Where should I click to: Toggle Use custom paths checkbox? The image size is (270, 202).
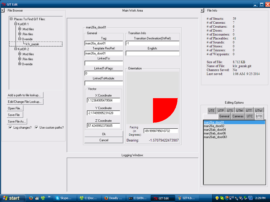pyautogui.click(x=36, y=128)
